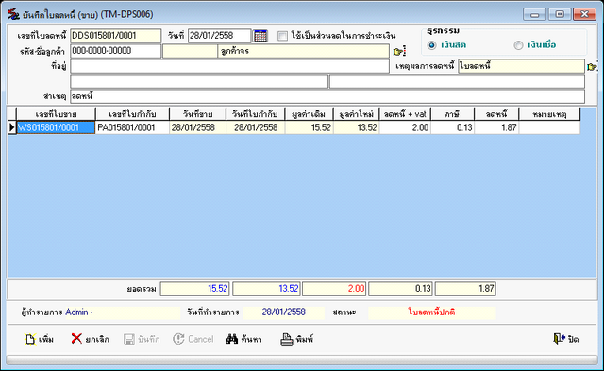Enable the use-as-payment-discount checkbox
The width and height of the screenshot is (604, 371).
[282, 36]
